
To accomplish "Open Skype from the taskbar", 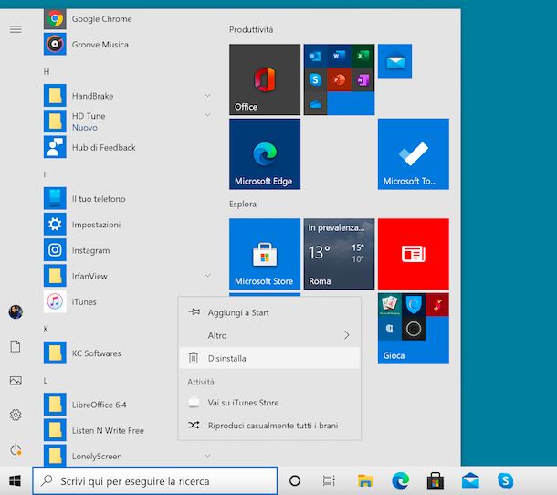I will point(505,480).
